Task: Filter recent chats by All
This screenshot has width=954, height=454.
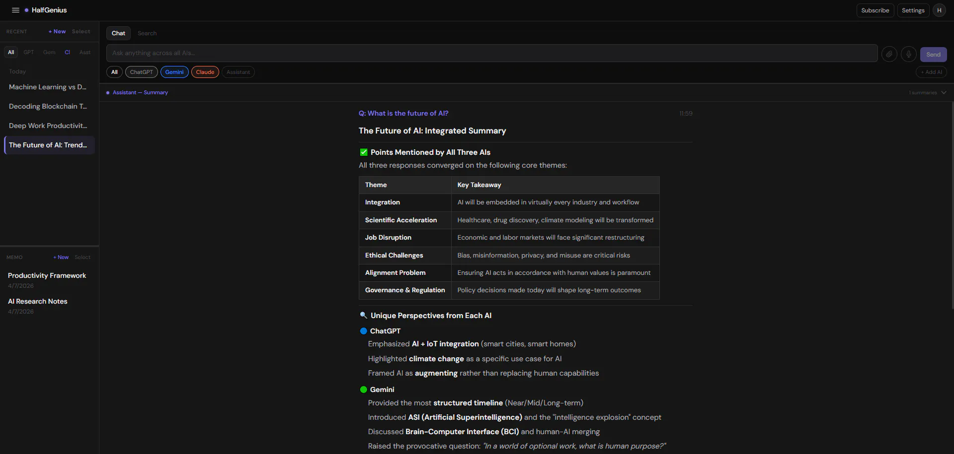Action: [11, 52]
